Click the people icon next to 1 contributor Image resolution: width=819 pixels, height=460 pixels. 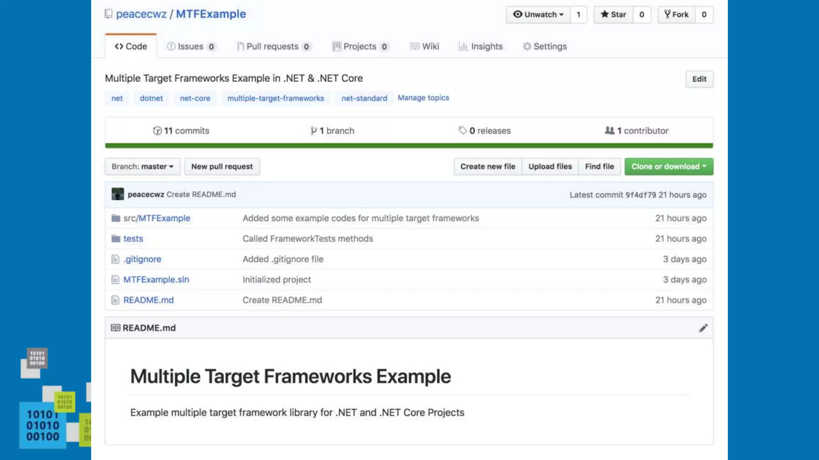[609, 131]
